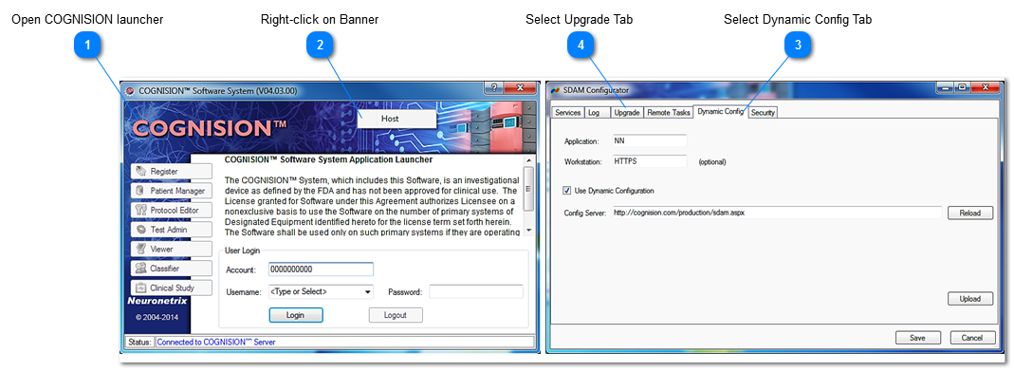Click the Register button's pencil icon
Screen dimensions: 1014x371
[x=141, y=172]
